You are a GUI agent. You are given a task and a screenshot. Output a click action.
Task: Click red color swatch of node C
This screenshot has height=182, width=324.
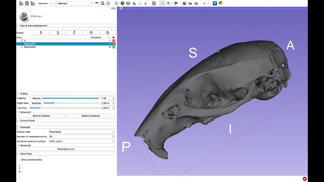coord(114,41)
